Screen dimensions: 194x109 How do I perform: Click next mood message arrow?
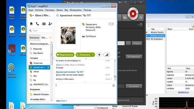[x=112, y=24]
